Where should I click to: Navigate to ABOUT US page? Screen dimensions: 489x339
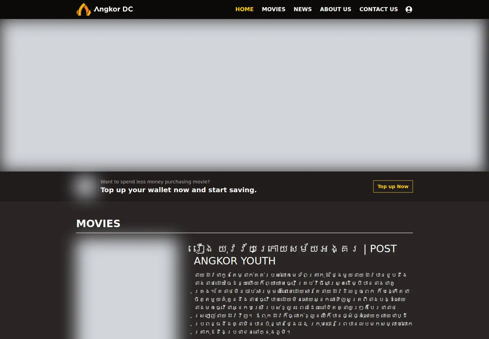point(336,9)
